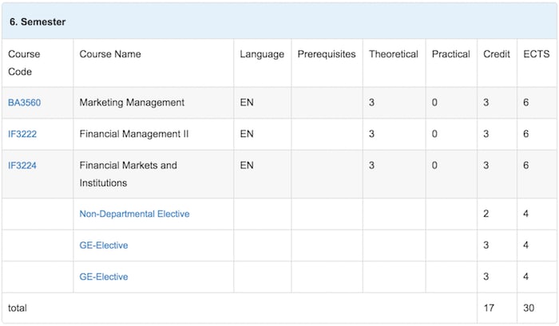
Task: Click the Marketing Management course name
Action: (132, 103)
